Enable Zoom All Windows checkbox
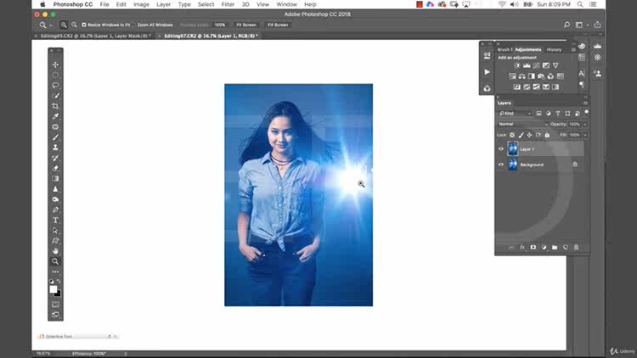This screenshot has width=637, height=358. click(x=133, y=25)
